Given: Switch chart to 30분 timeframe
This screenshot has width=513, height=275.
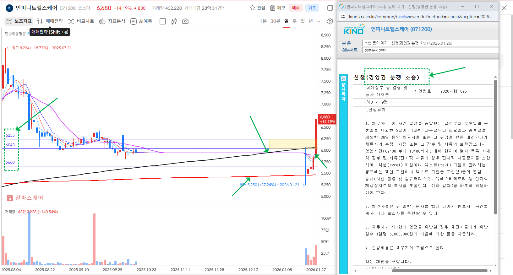Looking at the screenshot, I should click(x=275, y=21).
